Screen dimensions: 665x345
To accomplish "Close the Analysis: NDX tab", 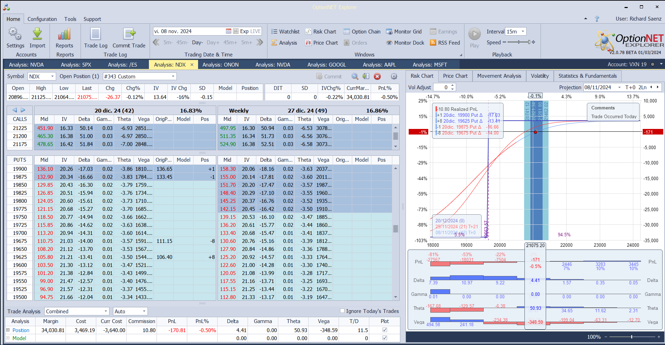I will click(x=192, y=64).
